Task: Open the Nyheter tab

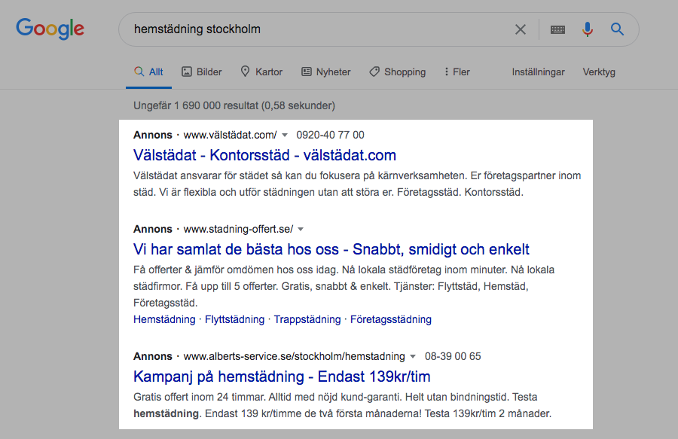Action: point(326,72)
